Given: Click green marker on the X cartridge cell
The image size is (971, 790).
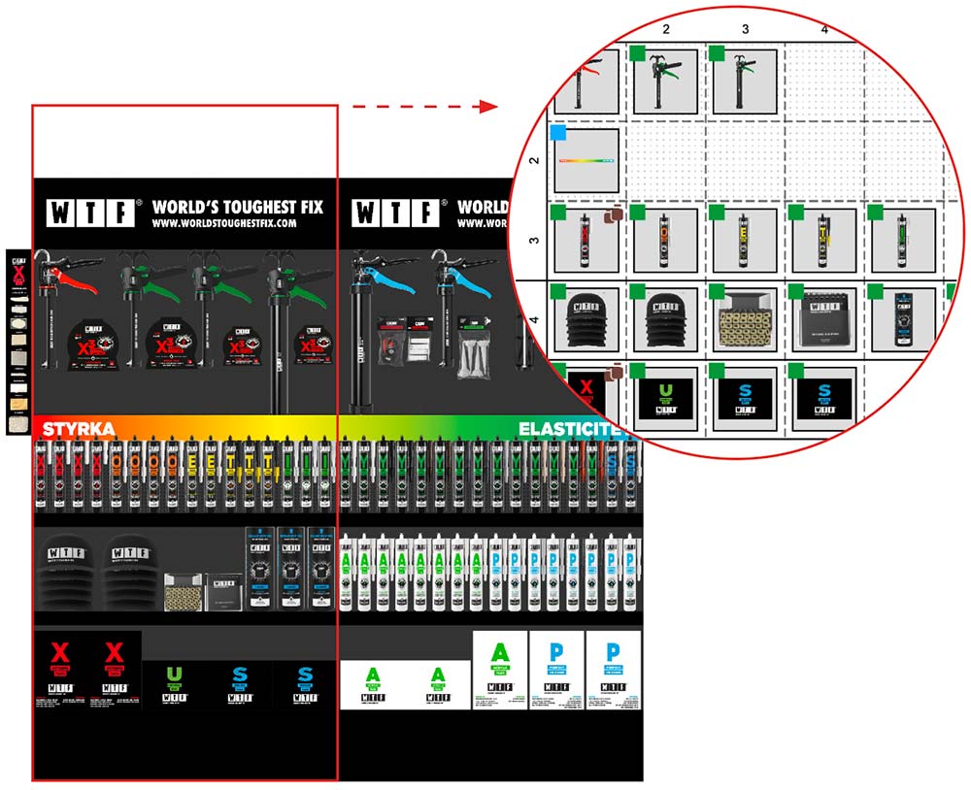Looking at the screenshot, I should coord(558,213).
